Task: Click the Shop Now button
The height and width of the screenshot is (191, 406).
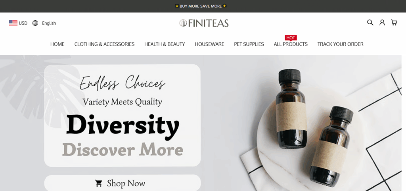Action: pyautogui.click(x=123, y=183)
